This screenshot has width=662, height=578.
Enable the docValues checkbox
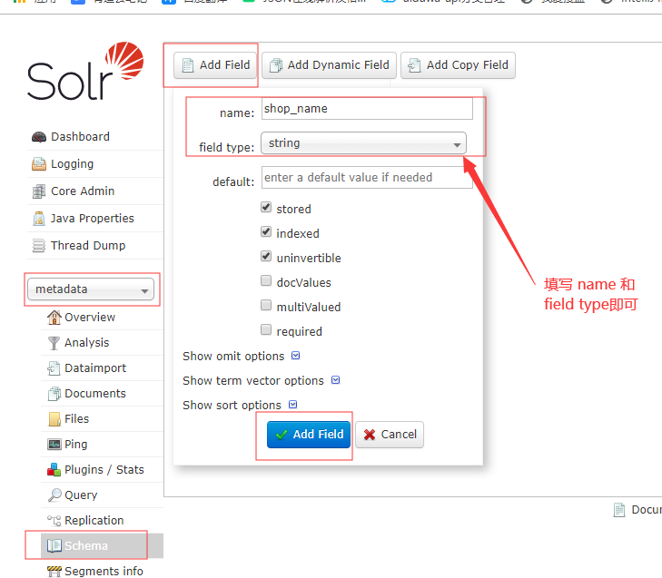[x=266, y=281]
